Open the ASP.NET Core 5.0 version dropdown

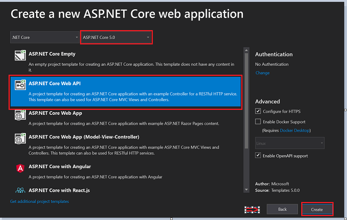[116, 37]
